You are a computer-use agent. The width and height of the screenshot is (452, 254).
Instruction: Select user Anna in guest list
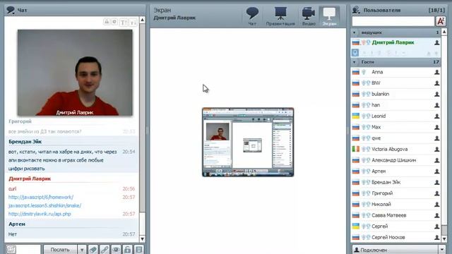tap(395, 72)
